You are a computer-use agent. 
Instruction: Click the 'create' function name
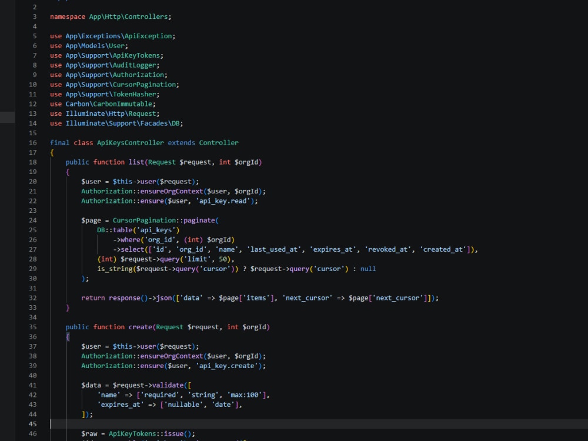[x=141, y=327]
